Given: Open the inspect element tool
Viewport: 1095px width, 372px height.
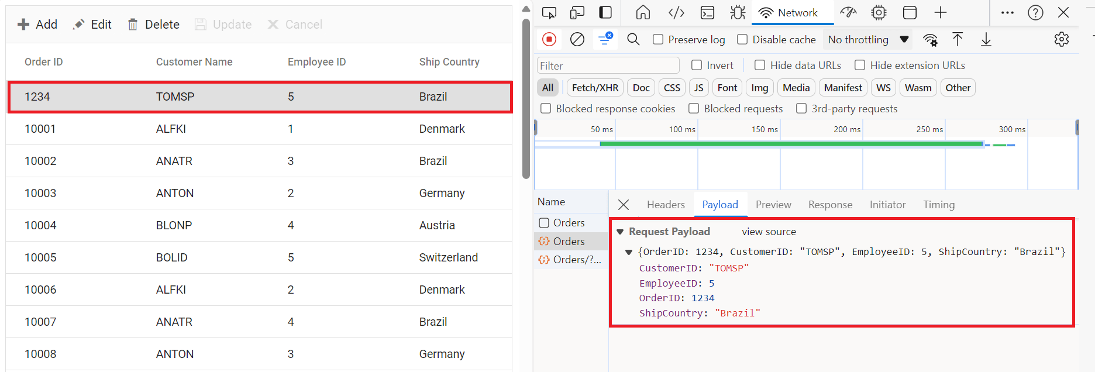Looking at the screenshot, I should click(x=549, y=12).
